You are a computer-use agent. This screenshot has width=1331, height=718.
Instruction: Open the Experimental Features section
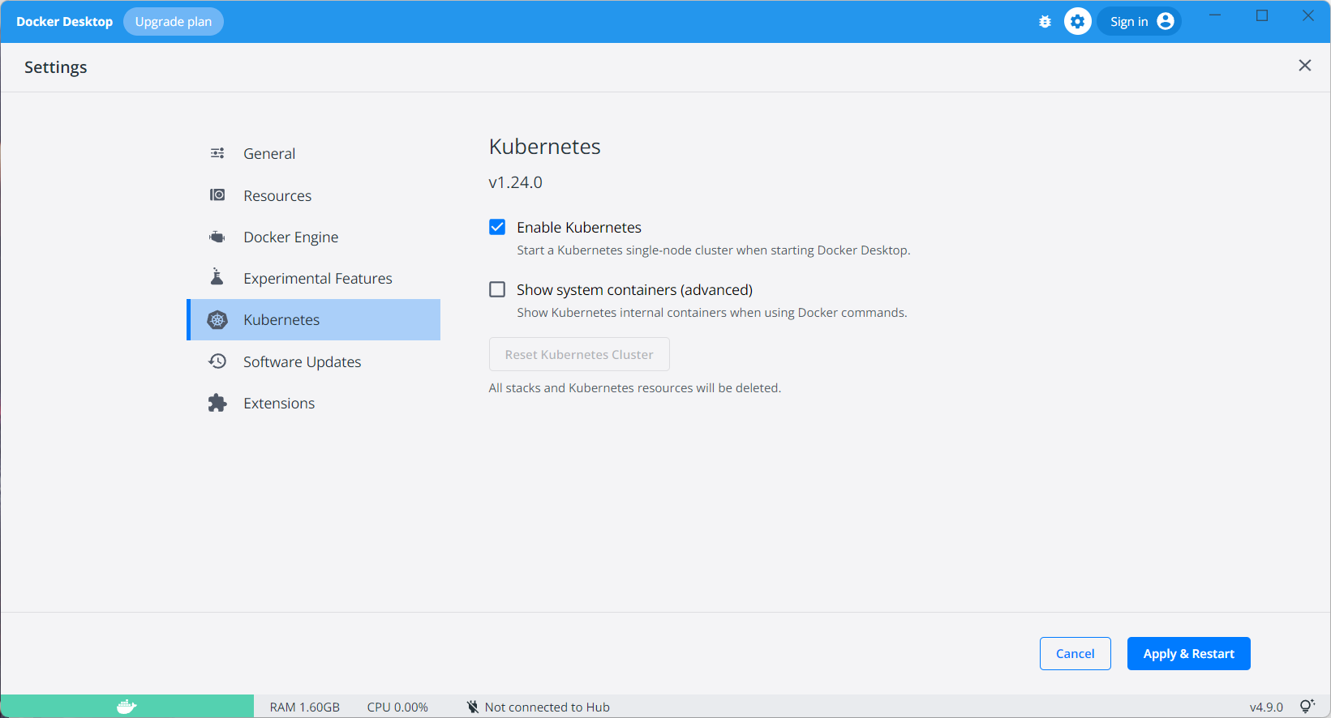point(314,278)
